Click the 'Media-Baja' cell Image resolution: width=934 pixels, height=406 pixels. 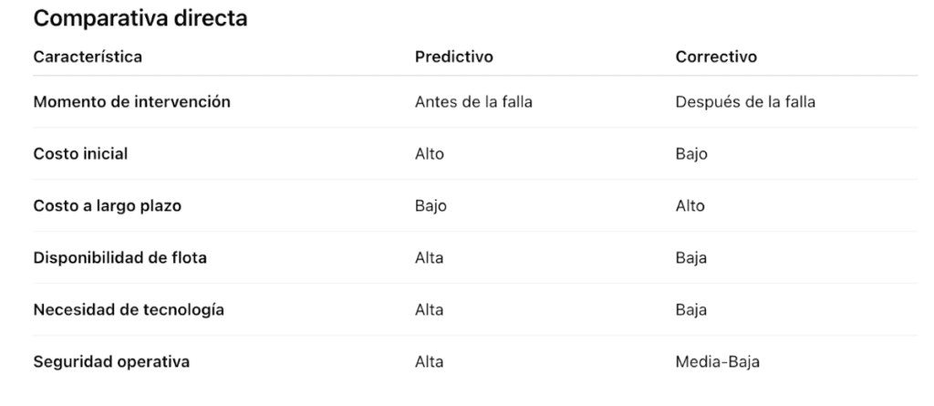717,362
